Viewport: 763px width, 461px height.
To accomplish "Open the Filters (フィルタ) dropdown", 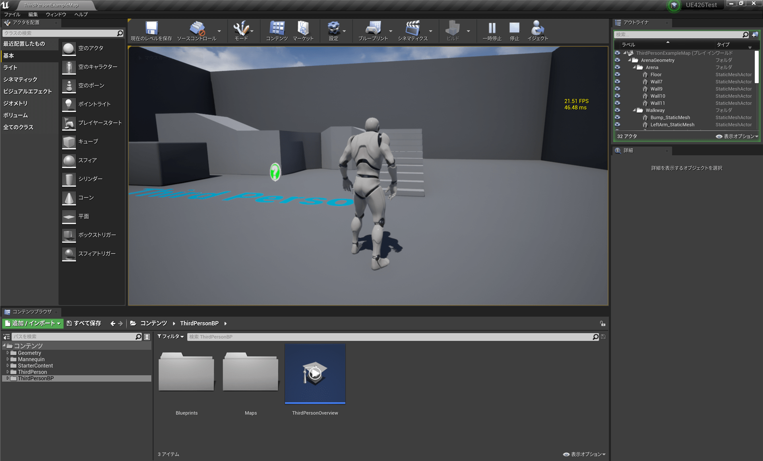I will click(170, 336).
